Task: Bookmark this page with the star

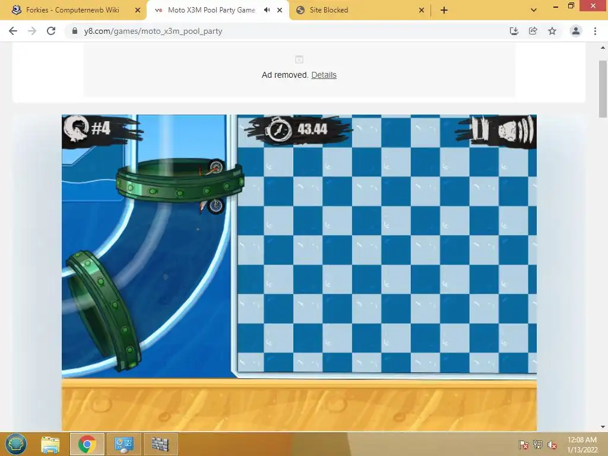Action: pyautogui.click(x=552, y=31)
